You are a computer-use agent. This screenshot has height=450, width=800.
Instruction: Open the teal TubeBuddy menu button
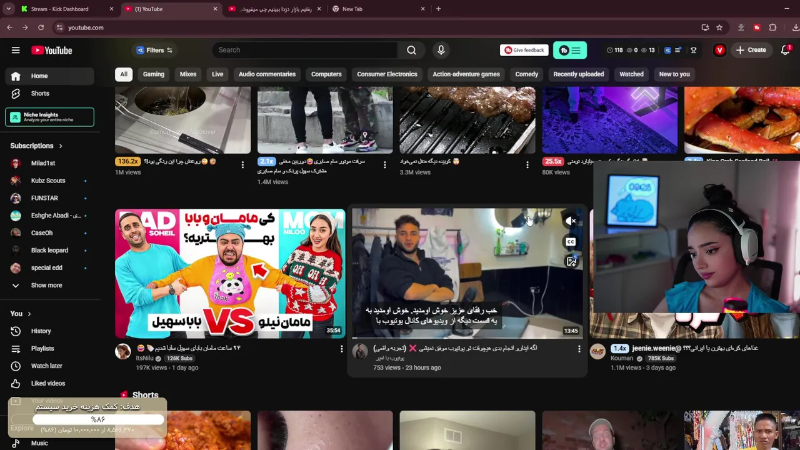pyautogui.click(x=570, y=50)
